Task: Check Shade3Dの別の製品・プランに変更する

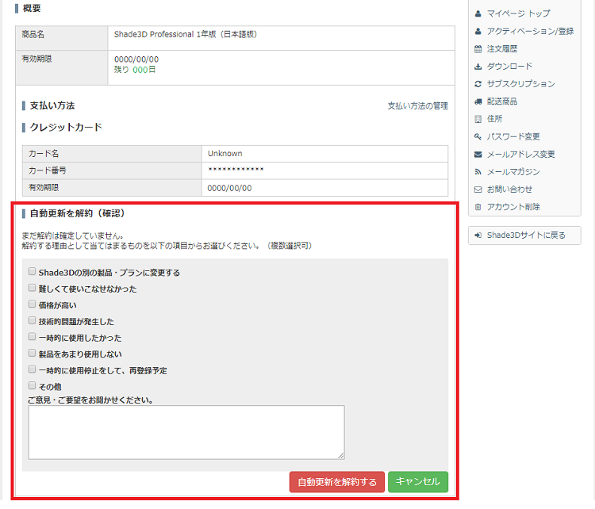Action: pos(32,272)
